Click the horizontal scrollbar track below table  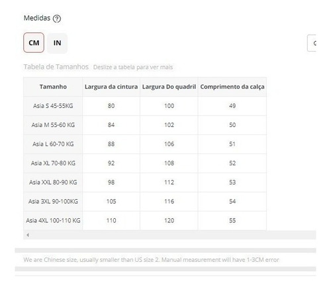(169, 235)
